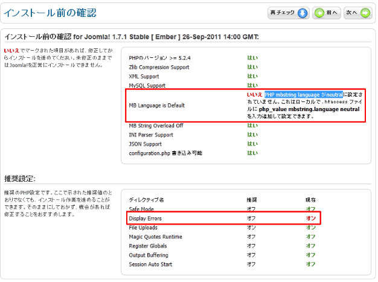Select 'PHPのバージョン >= 5.2.4' row label
This screenshot has height=282, width=378.
click(159, 58)
